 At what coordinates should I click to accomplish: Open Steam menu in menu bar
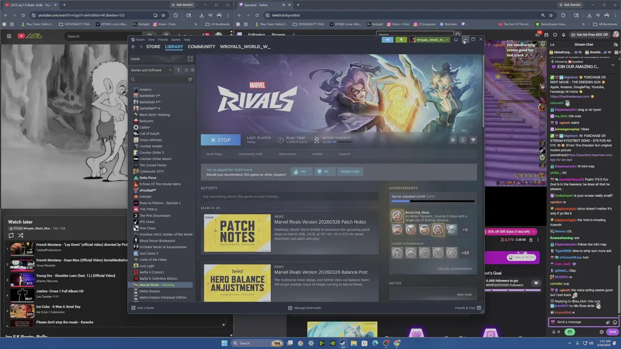coord(140,39)
